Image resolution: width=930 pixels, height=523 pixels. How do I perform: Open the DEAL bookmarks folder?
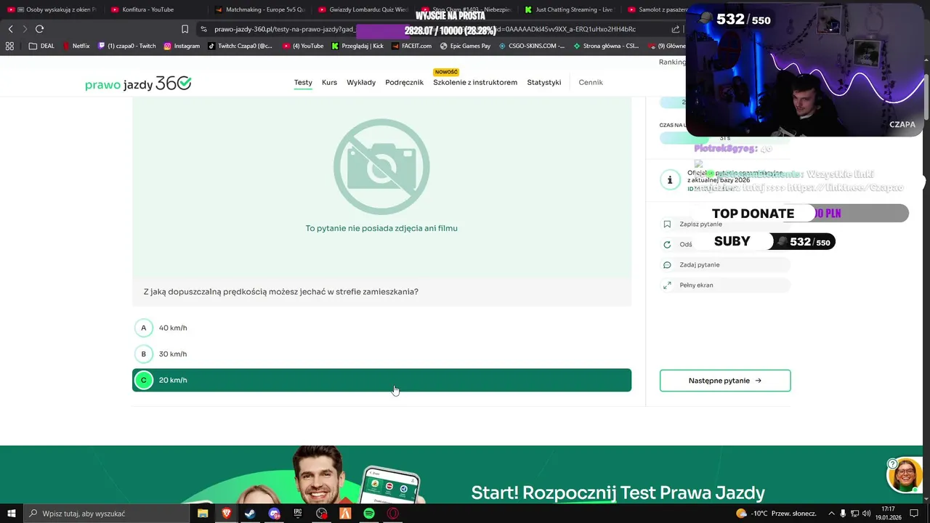(41, 46)
